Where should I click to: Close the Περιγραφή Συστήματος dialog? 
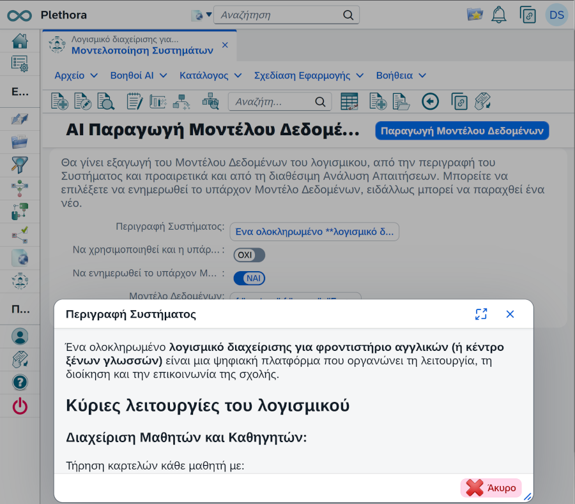coord(510,314)
